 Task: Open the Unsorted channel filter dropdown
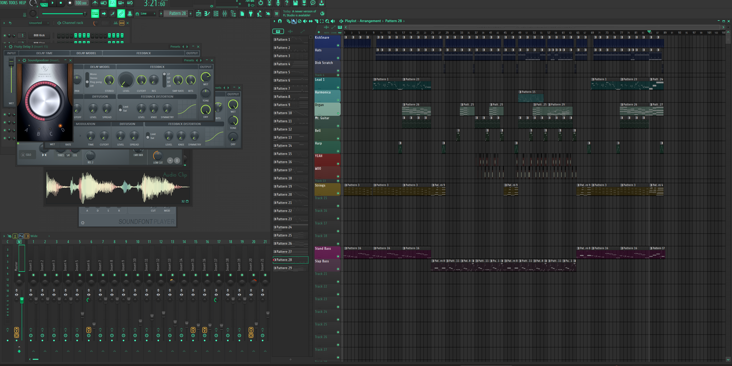click(x=39, y=23)
